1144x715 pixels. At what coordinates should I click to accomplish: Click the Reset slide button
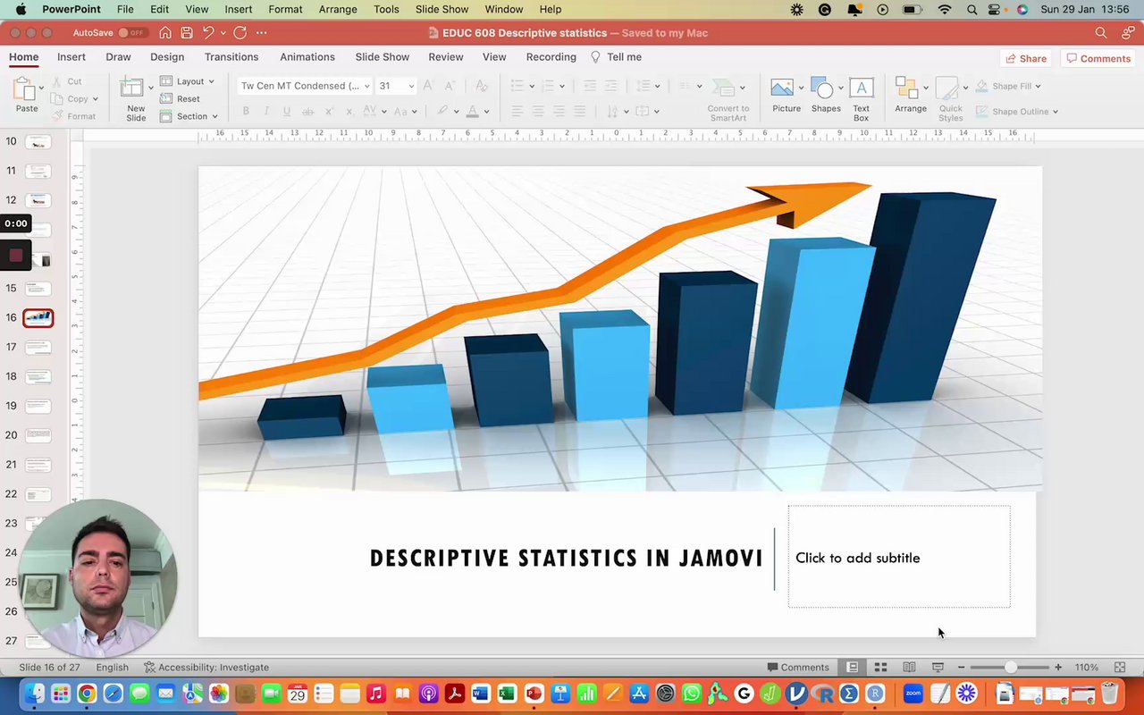[180, 99]
